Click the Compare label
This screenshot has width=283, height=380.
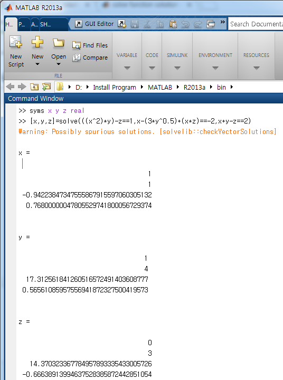95,58
